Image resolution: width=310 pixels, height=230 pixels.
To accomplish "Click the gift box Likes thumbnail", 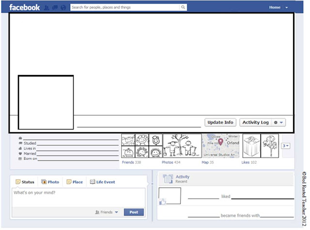I will click(251, 146).
